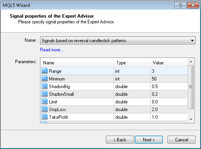The width and height of the screenshot is (201, 149).
Task: Open the help question mark button
Action: 180,5
